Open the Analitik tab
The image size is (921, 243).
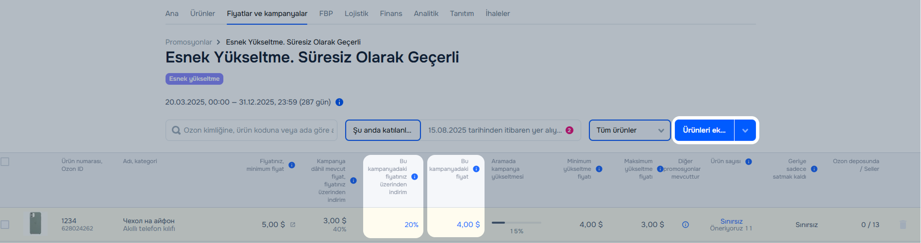point(426,14)
